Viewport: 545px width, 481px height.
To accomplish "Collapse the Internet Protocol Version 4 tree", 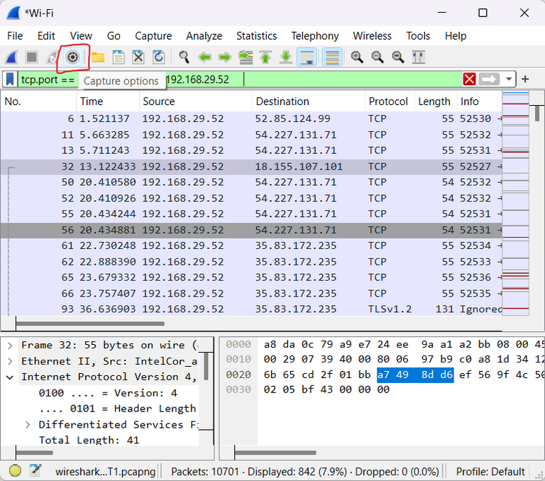I will 10,377.
